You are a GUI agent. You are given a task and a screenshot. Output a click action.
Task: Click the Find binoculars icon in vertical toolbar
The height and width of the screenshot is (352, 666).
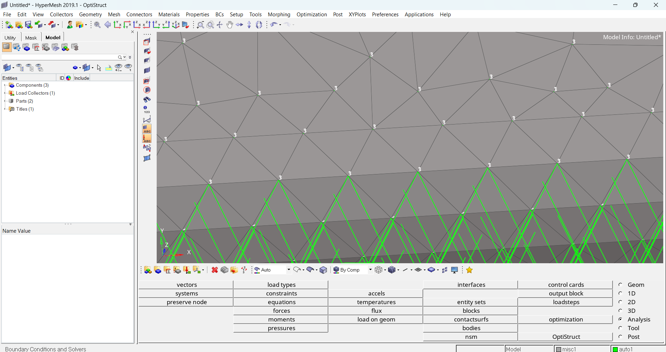click(147, 100)
